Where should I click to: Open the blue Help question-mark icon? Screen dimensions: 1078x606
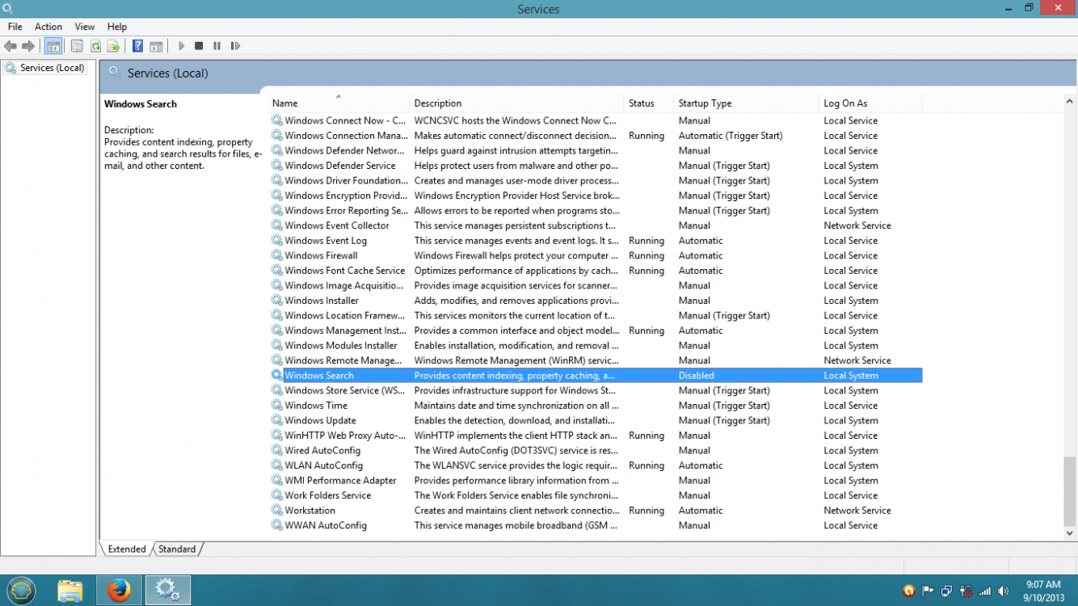click(x=137, y=46)
